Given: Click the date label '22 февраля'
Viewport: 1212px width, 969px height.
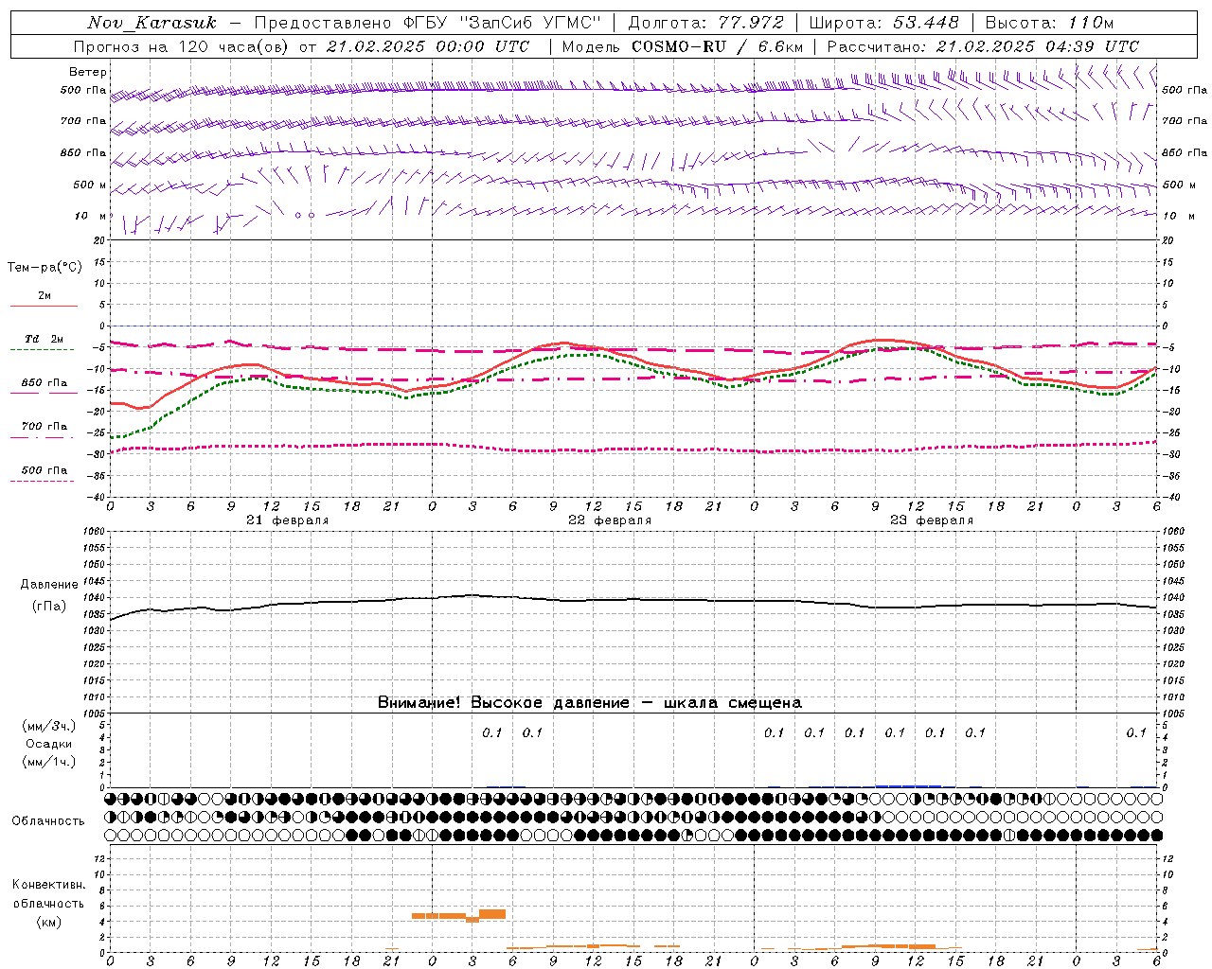Looking at the screenshot, I should coord(610,520).
